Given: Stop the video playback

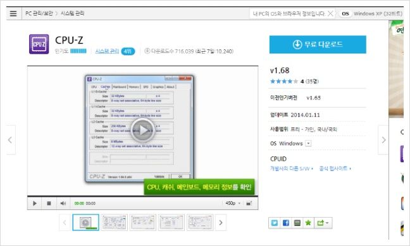Looking at the screenshot, I should 49,203.
